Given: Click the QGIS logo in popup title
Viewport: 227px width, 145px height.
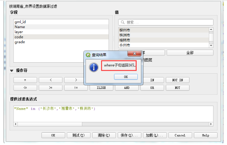Looking at the screenshot, I should click(88, 55).
